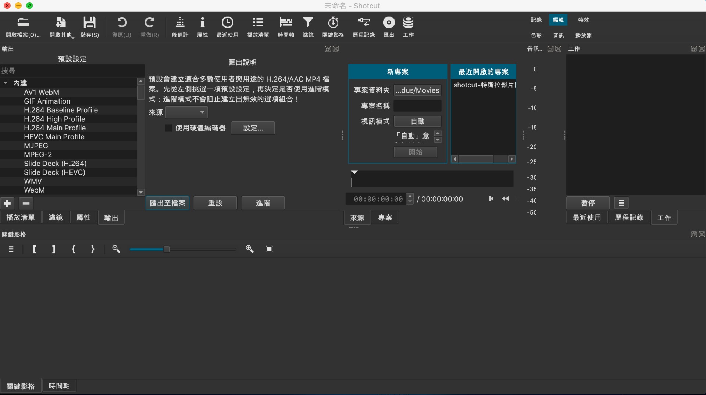The width and height of the screenshot is (706, 395).
Task: Set filter end with the ] icon
Action: click(54, 249)
